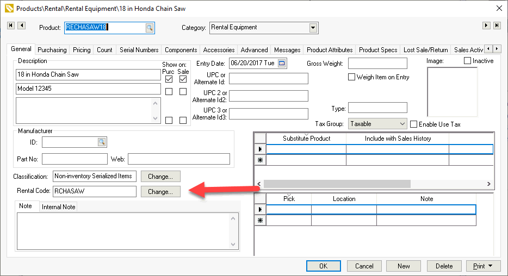Check Weigh Item on Entry
The image size is (508, 276).
coord(351,77)
